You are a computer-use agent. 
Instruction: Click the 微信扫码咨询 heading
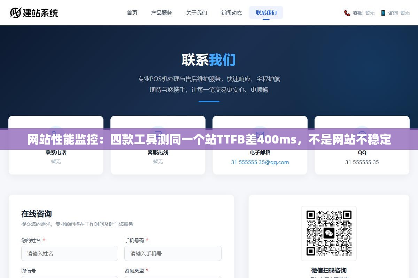click(329, 270)
